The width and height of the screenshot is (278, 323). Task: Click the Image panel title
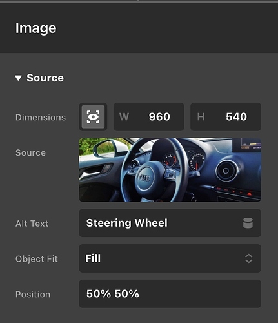coord(36,28)
